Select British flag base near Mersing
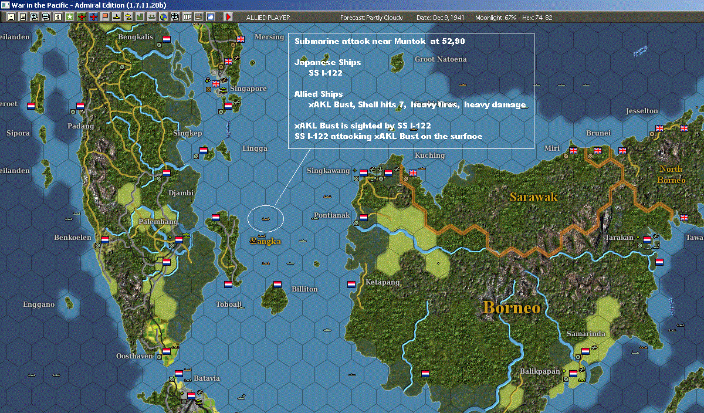 (240, 39)
